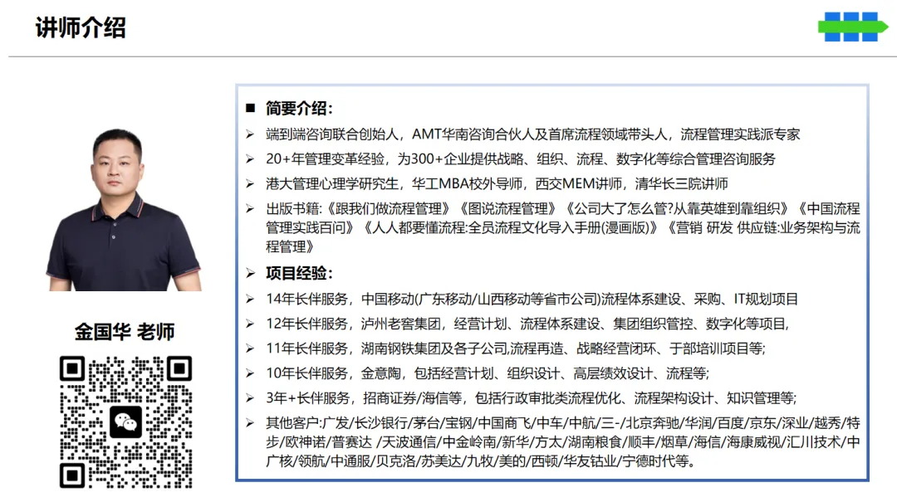
Task: Select the 出版书籍 paragraph's first line
Action: (563, 209)
